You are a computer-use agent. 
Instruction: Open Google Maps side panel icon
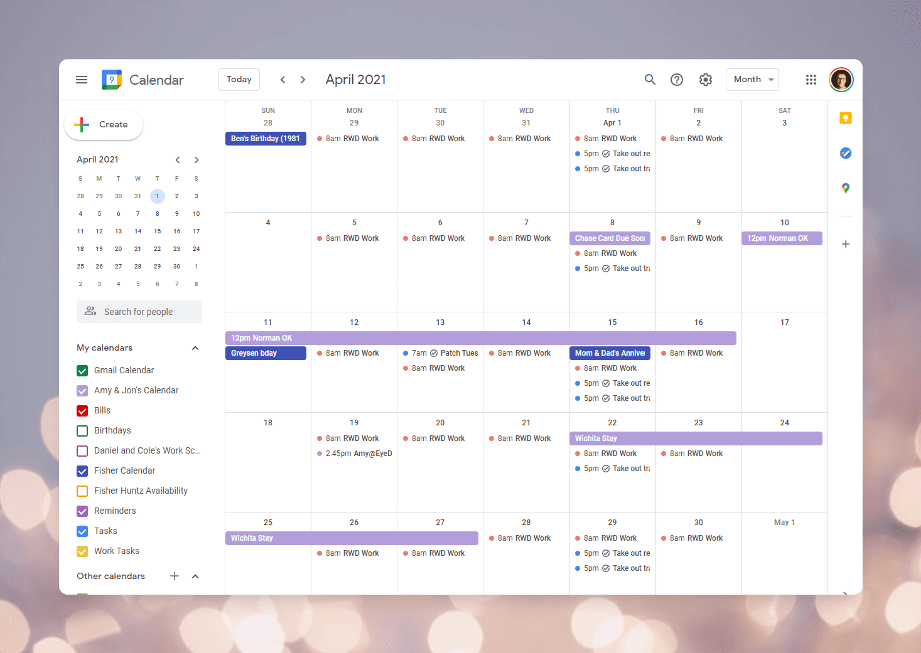pos(845,188)
